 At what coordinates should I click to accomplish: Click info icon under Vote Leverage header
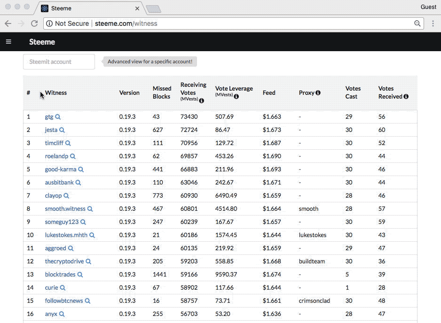coord(236,96)
